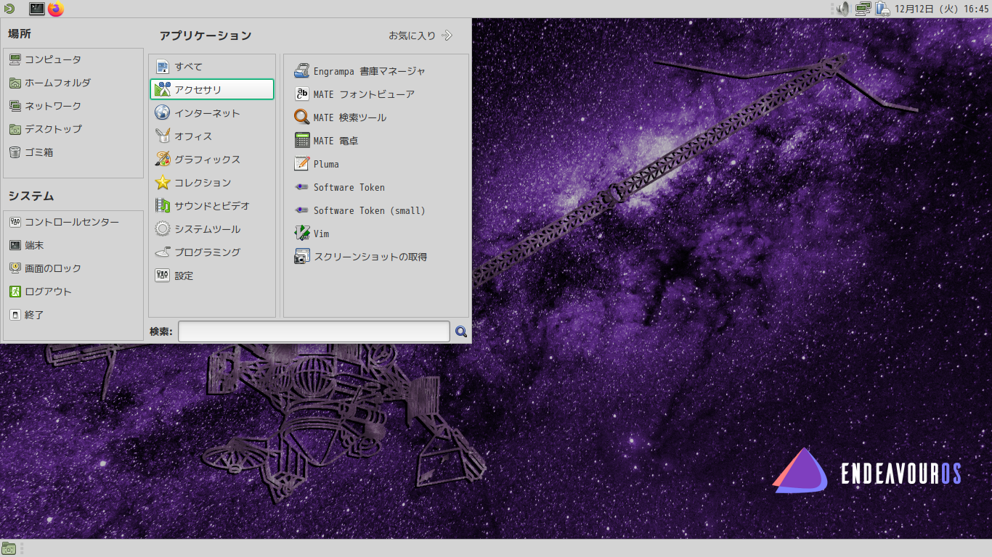Open the clock showing 12月12日 16:45
Viewport: 992px width, 557px height.
[x=942, y=9]
